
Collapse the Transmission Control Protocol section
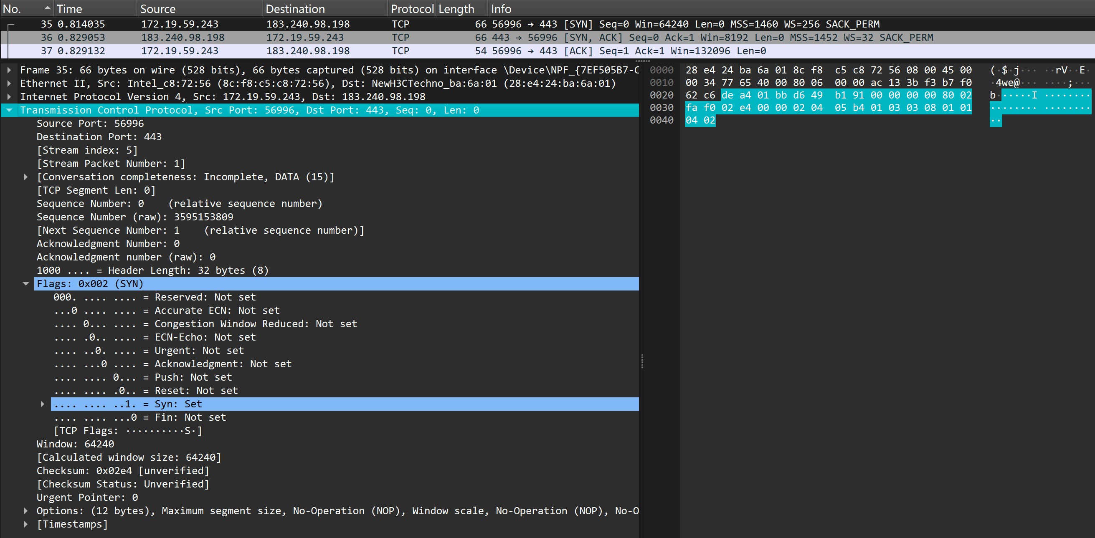coord(9,110)
